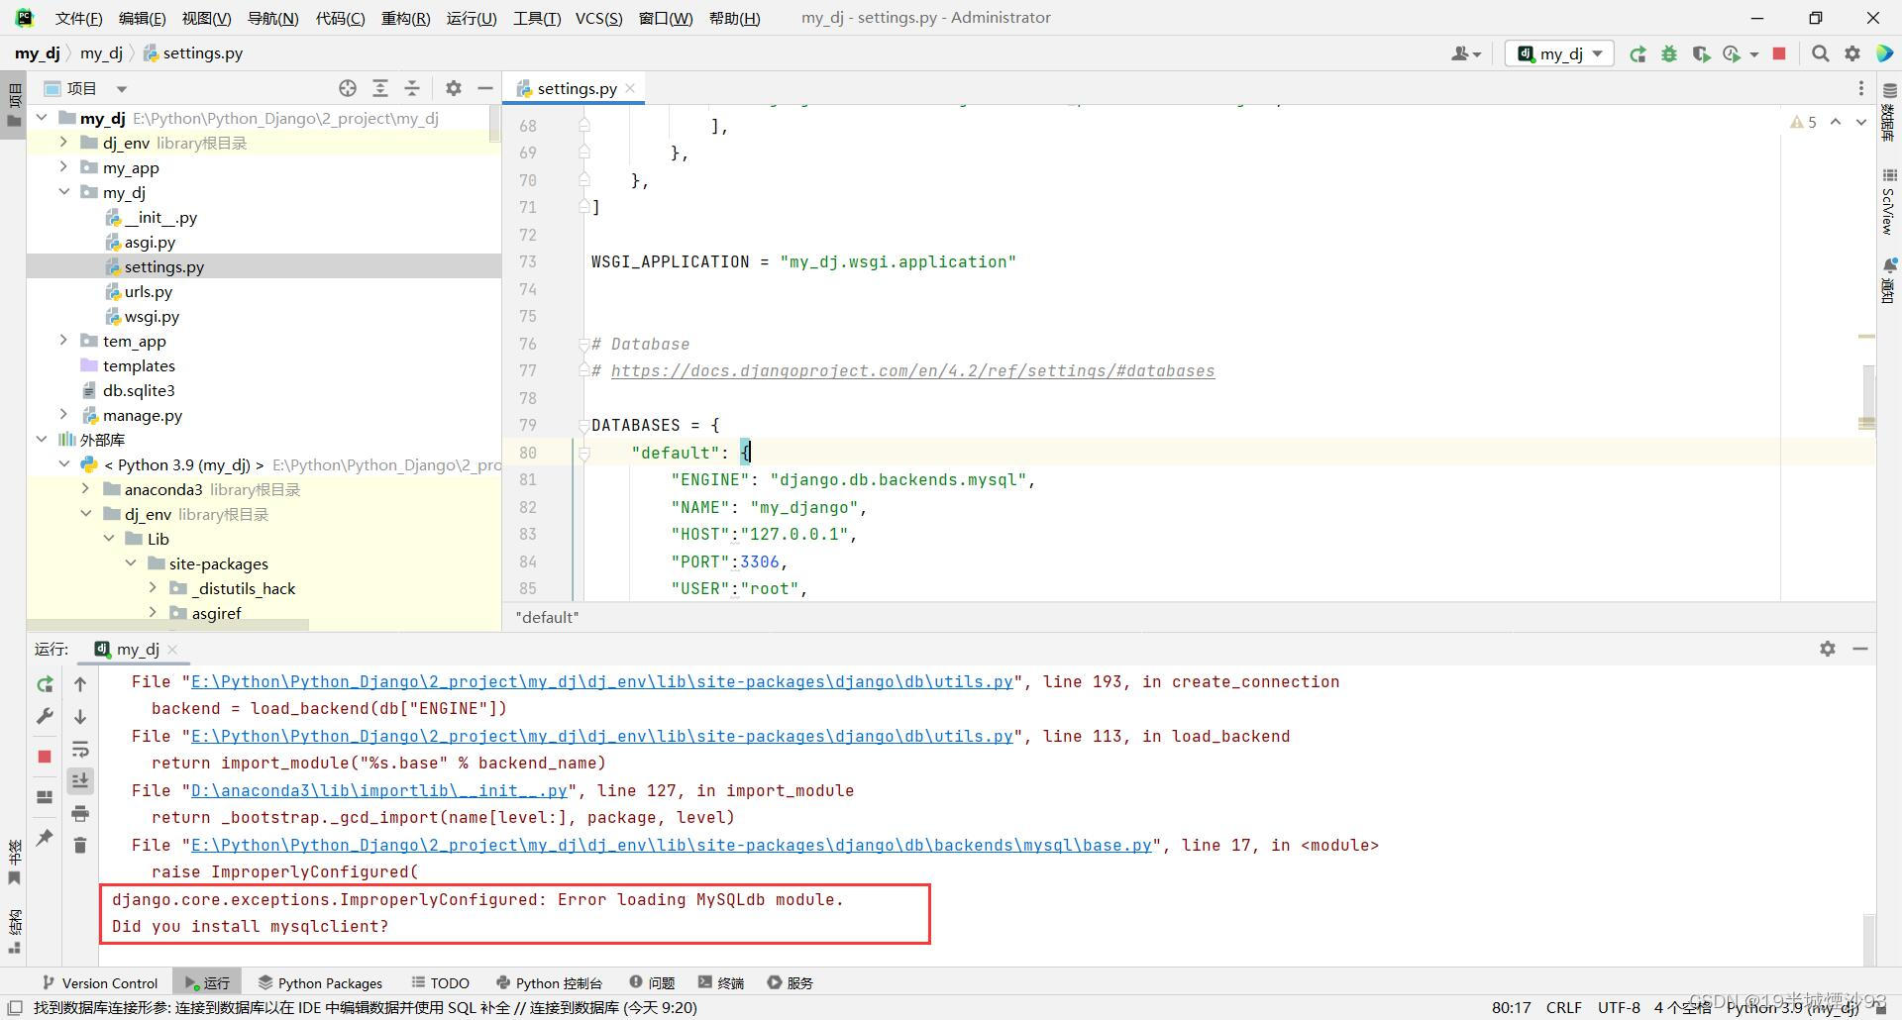Screen dimensions: 1902x1020
Task: Start debugging with the bug icon
Action: pyautogui.click(x=1669, y=53)
